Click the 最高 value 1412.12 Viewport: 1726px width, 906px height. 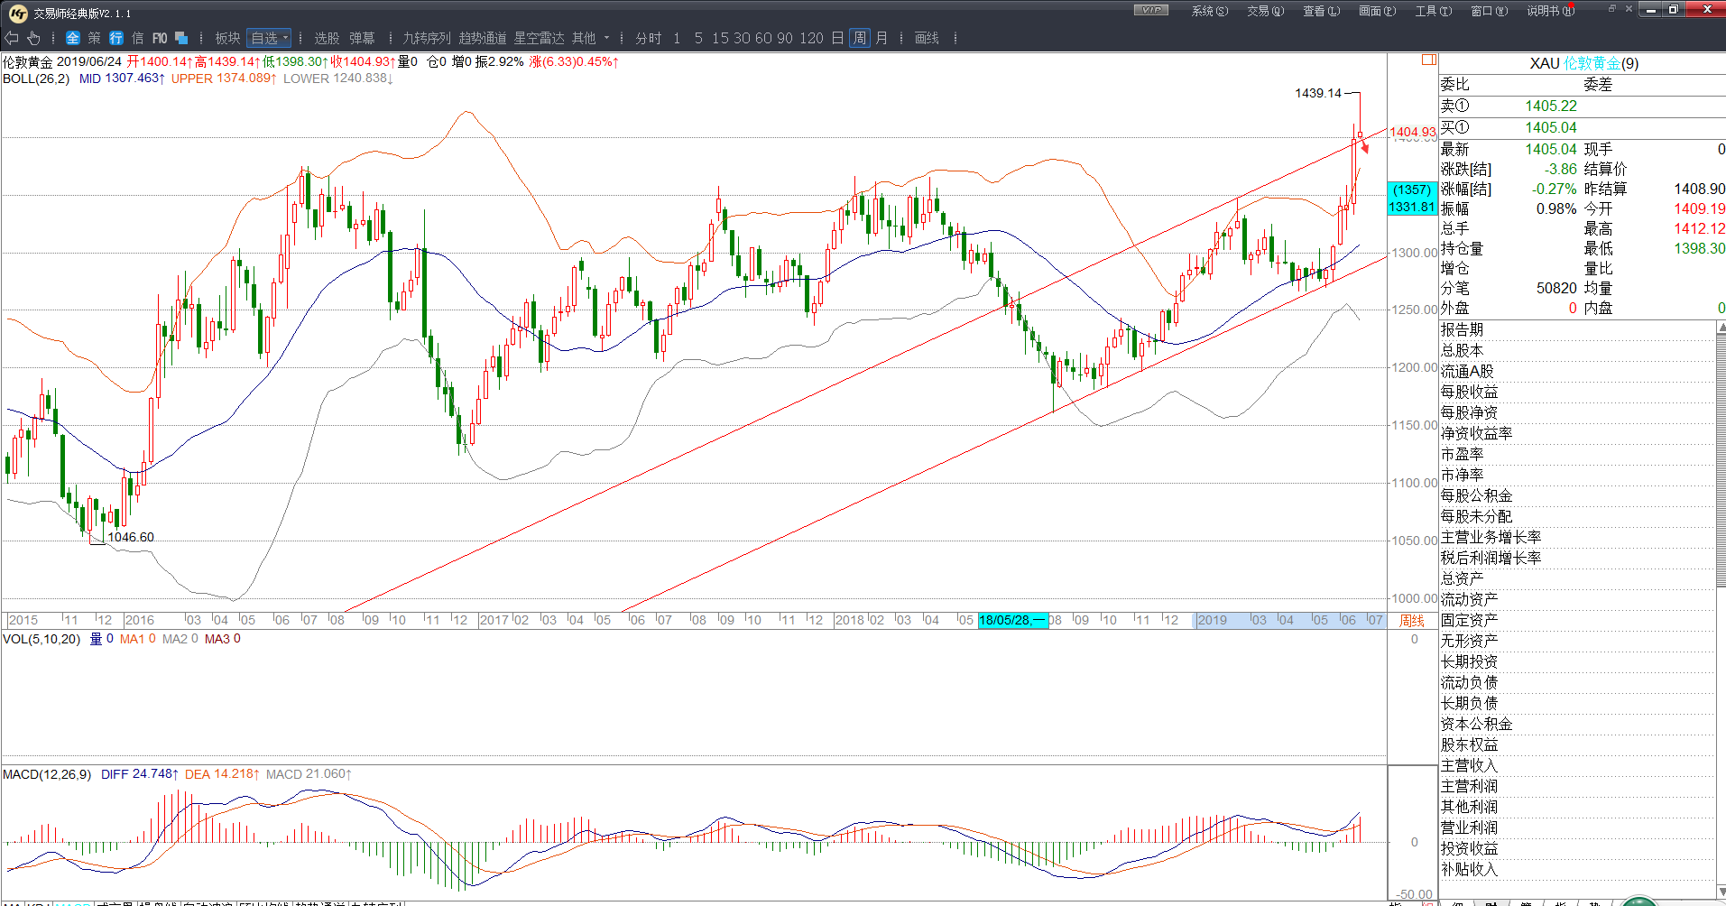click(x=1700, y=228)
